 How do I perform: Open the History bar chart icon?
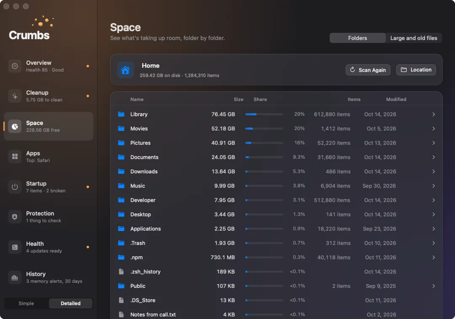coord(15,277)
